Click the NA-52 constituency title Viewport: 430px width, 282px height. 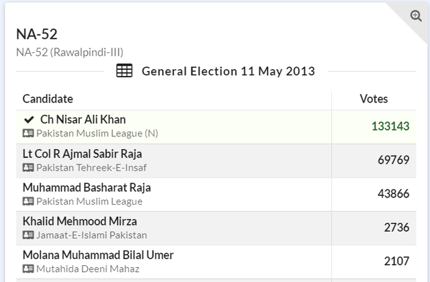click(37, 35)
